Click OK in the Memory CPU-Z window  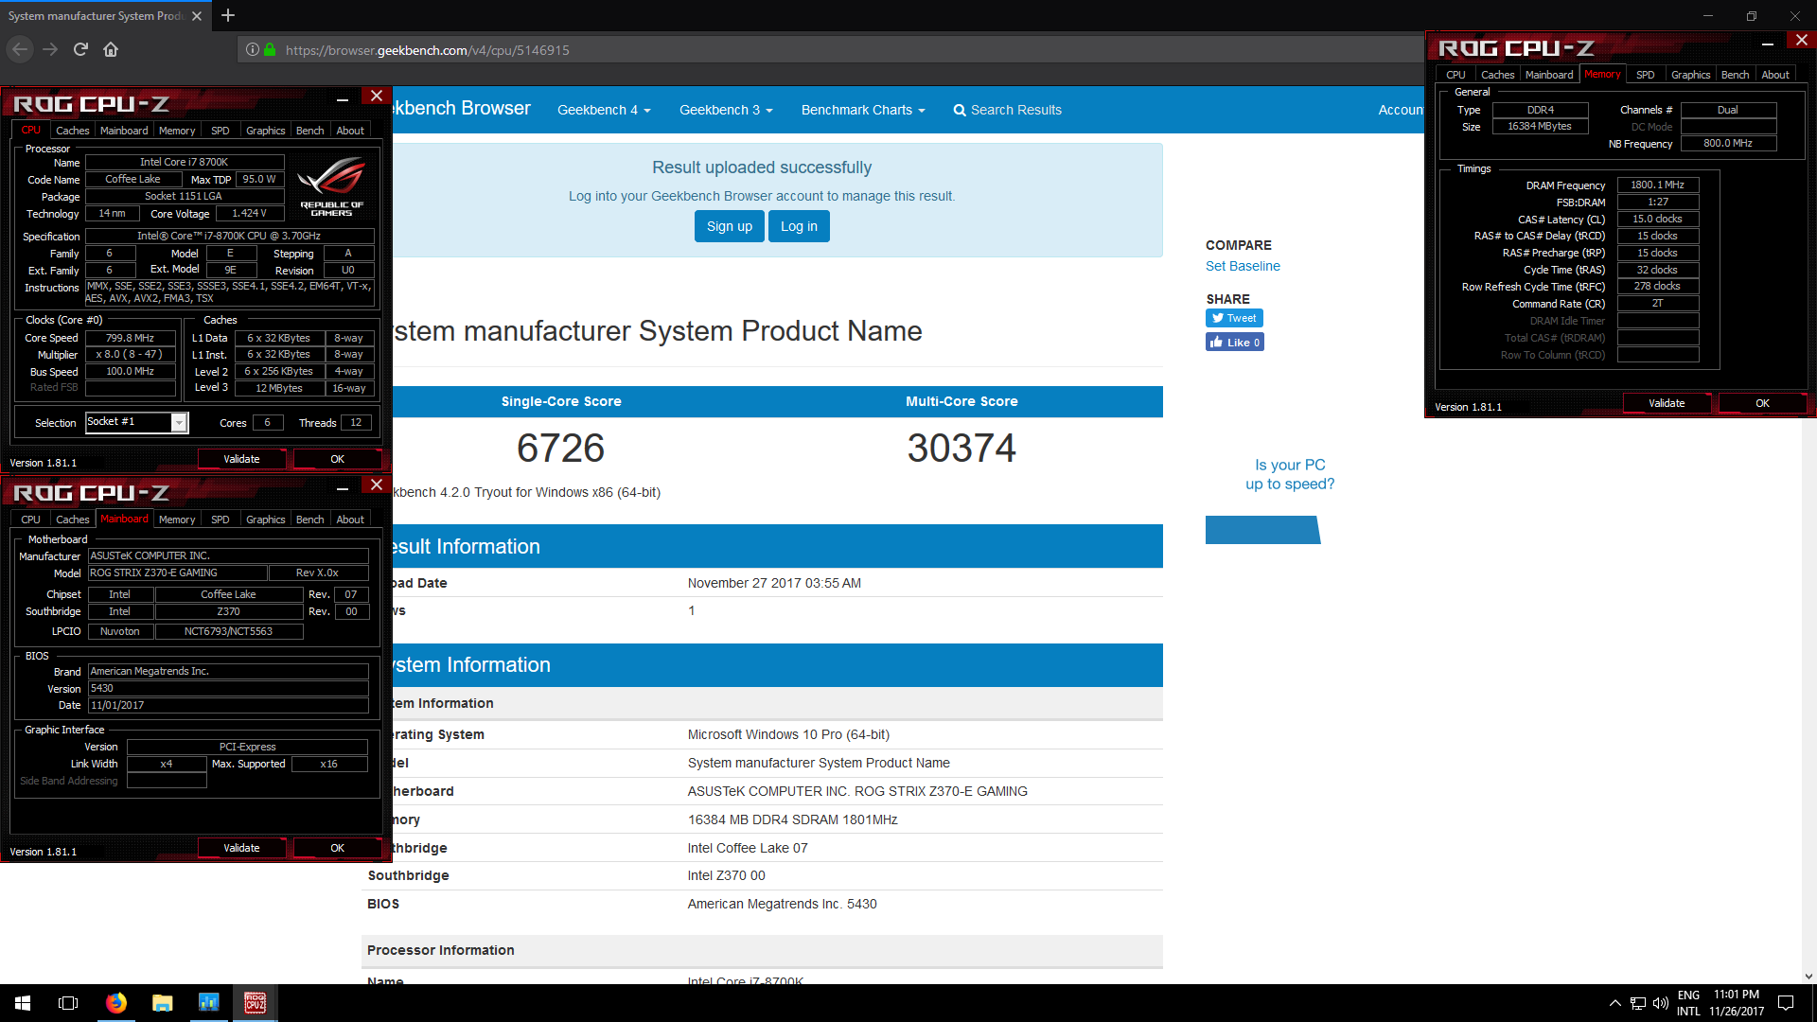(x=1762, y=403)
